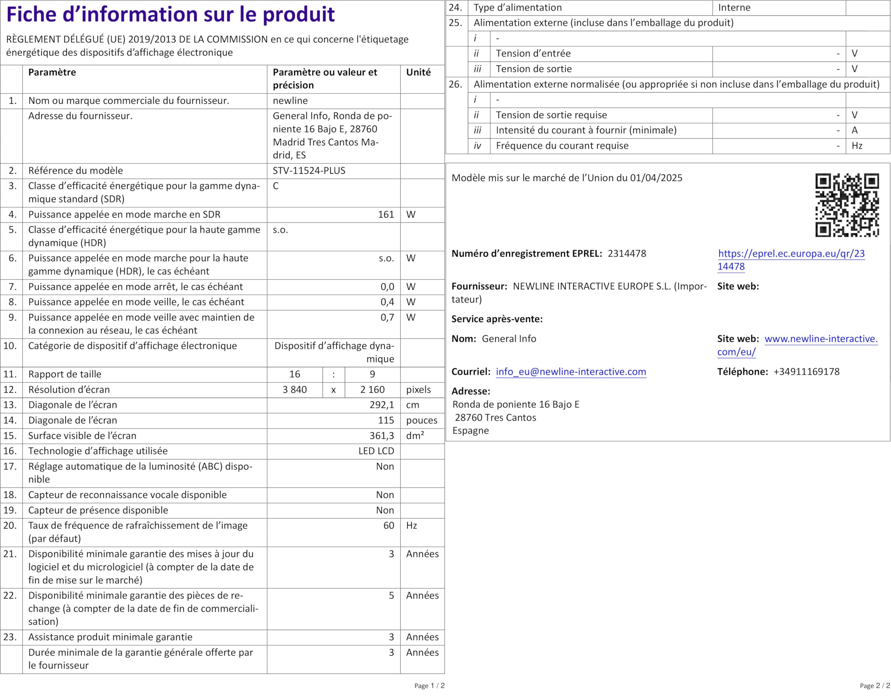Click the 'Type d'alimentation' row label
Viewport: 891px width, 697px height.
click(x=517, y=8)
